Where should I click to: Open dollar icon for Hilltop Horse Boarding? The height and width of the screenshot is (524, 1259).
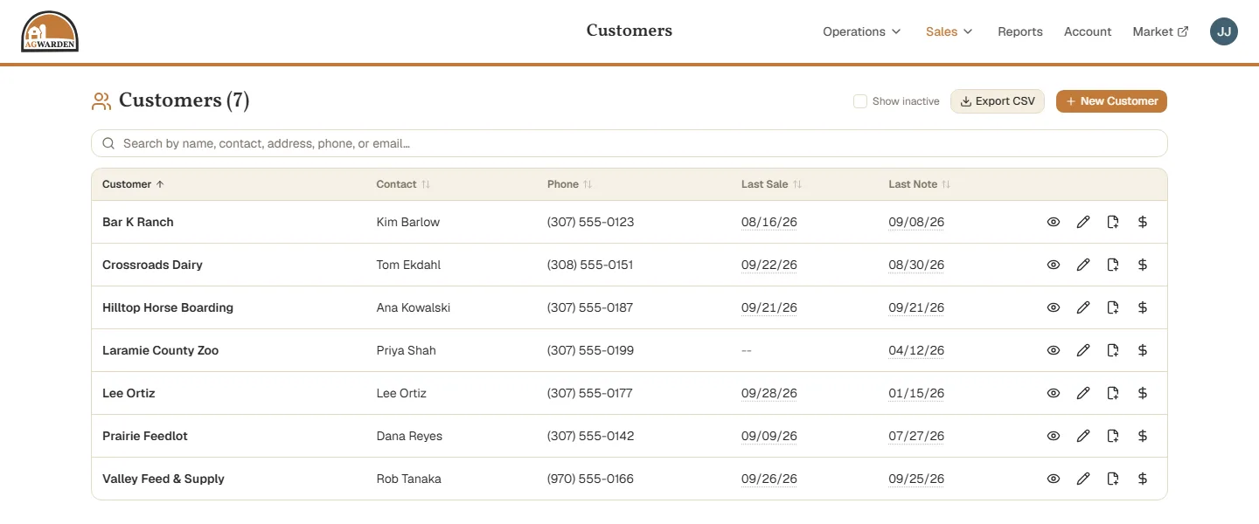pos(1143,307)
